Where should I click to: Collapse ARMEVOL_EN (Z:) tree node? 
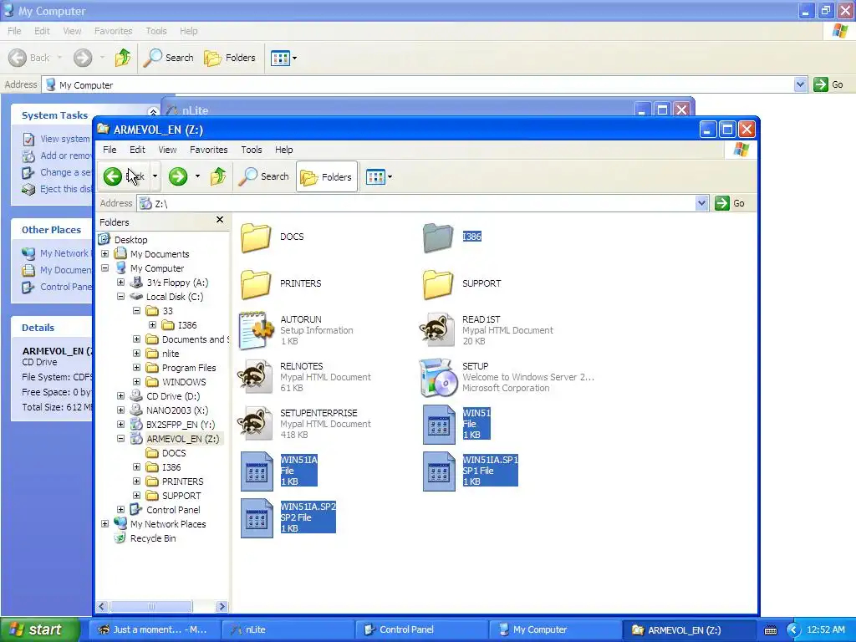click(x=120, y=438)
